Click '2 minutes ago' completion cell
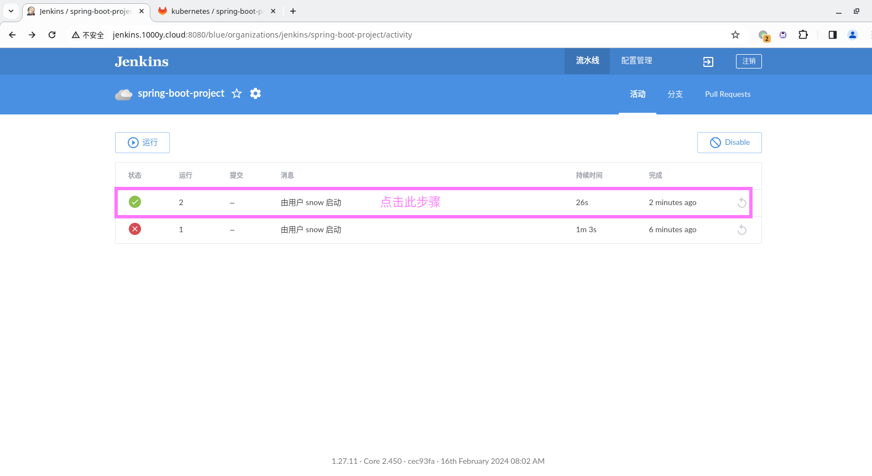 pos(672,202)
